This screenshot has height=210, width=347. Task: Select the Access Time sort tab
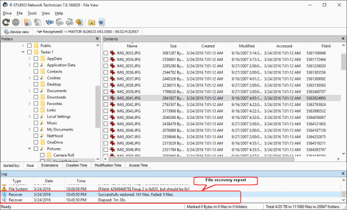point(138,165)
